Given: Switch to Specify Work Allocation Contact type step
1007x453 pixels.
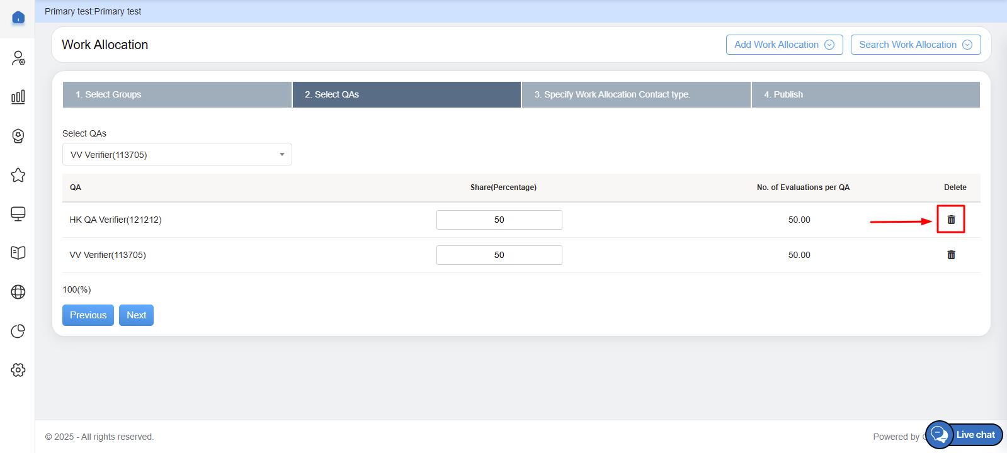Looking at the screenshot, I should point(635,94).
